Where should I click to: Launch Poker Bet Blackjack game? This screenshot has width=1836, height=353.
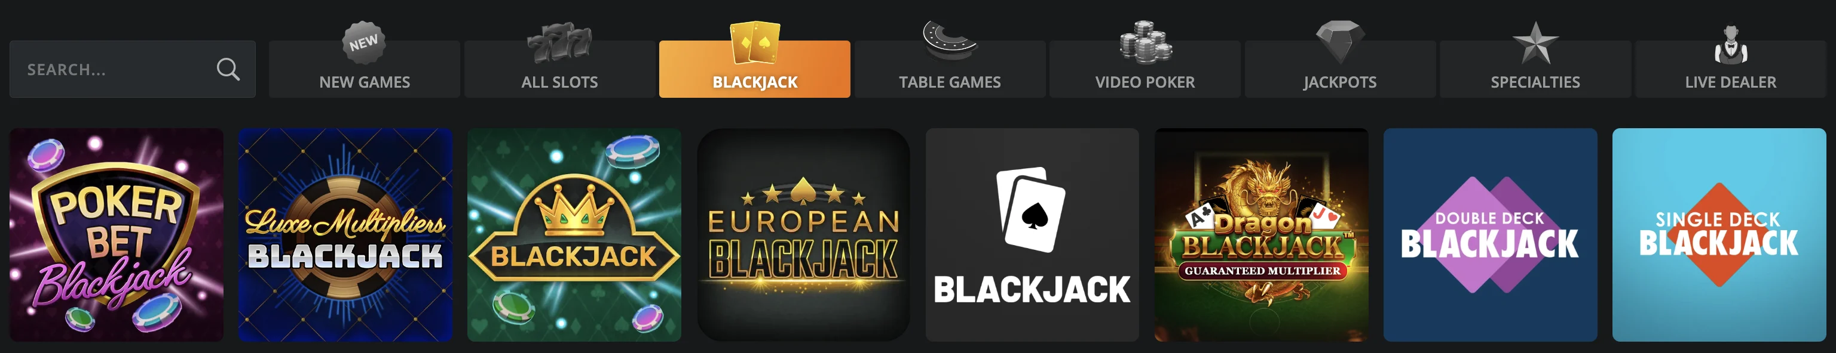point(116,235)
